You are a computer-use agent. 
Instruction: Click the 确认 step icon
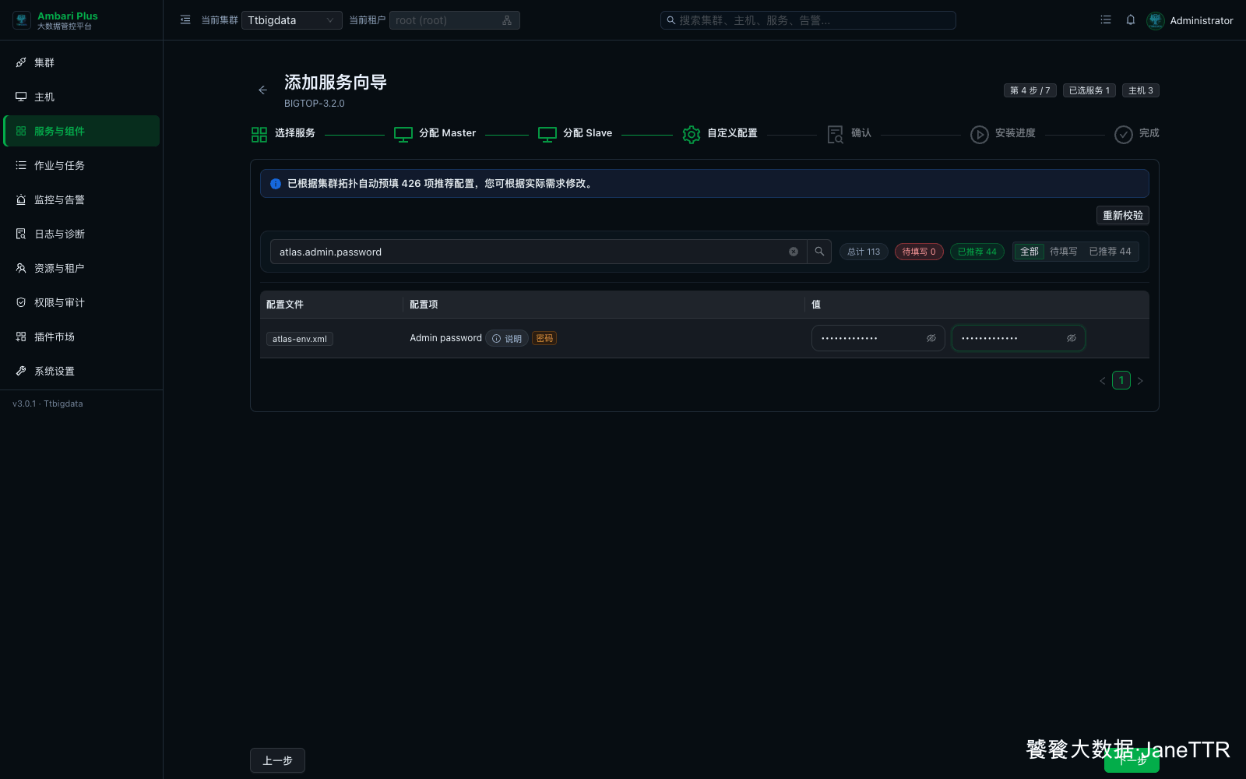[835, 135]
